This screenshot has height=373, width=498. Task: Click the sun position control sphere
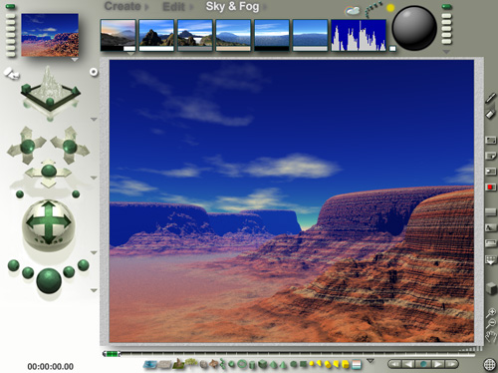point(414,28)
